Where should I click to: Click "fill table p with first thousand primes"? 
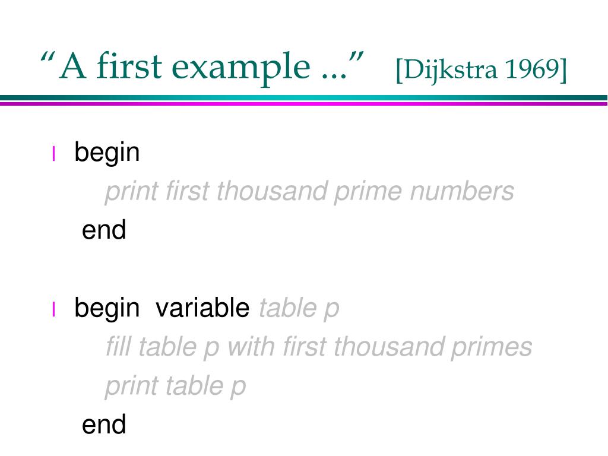(x=319, y=347)
